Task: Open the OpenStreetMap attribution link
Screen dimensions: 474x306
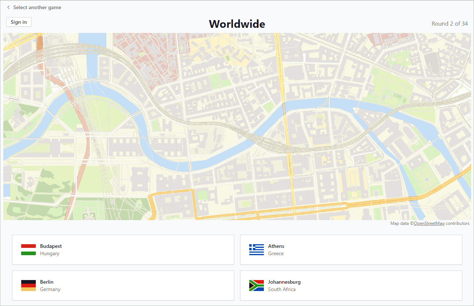Action: point(429,223)
